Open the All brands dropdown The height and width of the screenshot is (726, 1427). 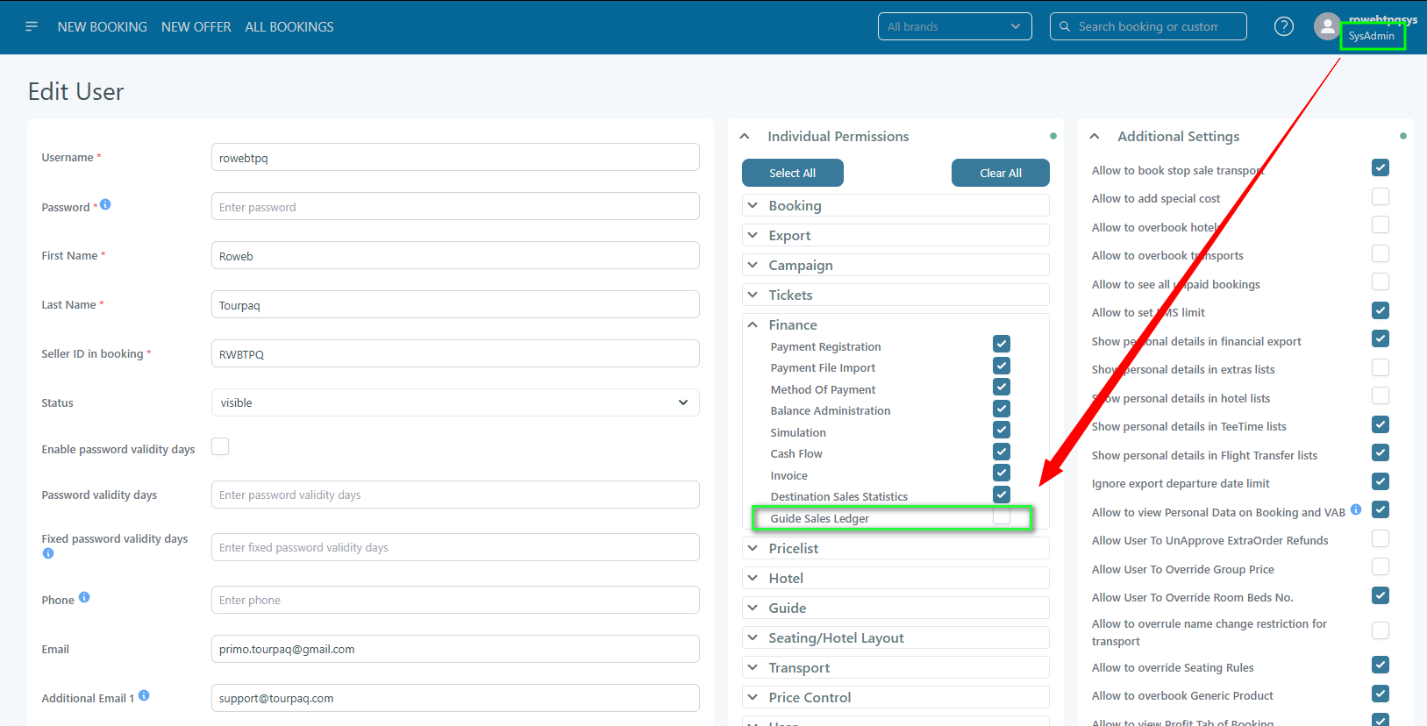(954, 26)
